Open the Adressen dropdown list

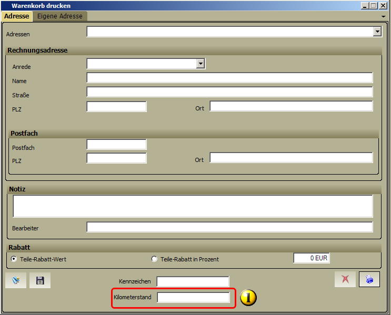377,32
